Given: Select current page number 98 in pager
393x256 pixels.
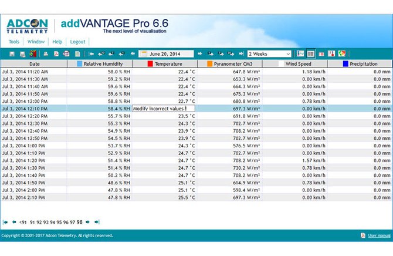Looking at the screenshot, I should 79,222.
